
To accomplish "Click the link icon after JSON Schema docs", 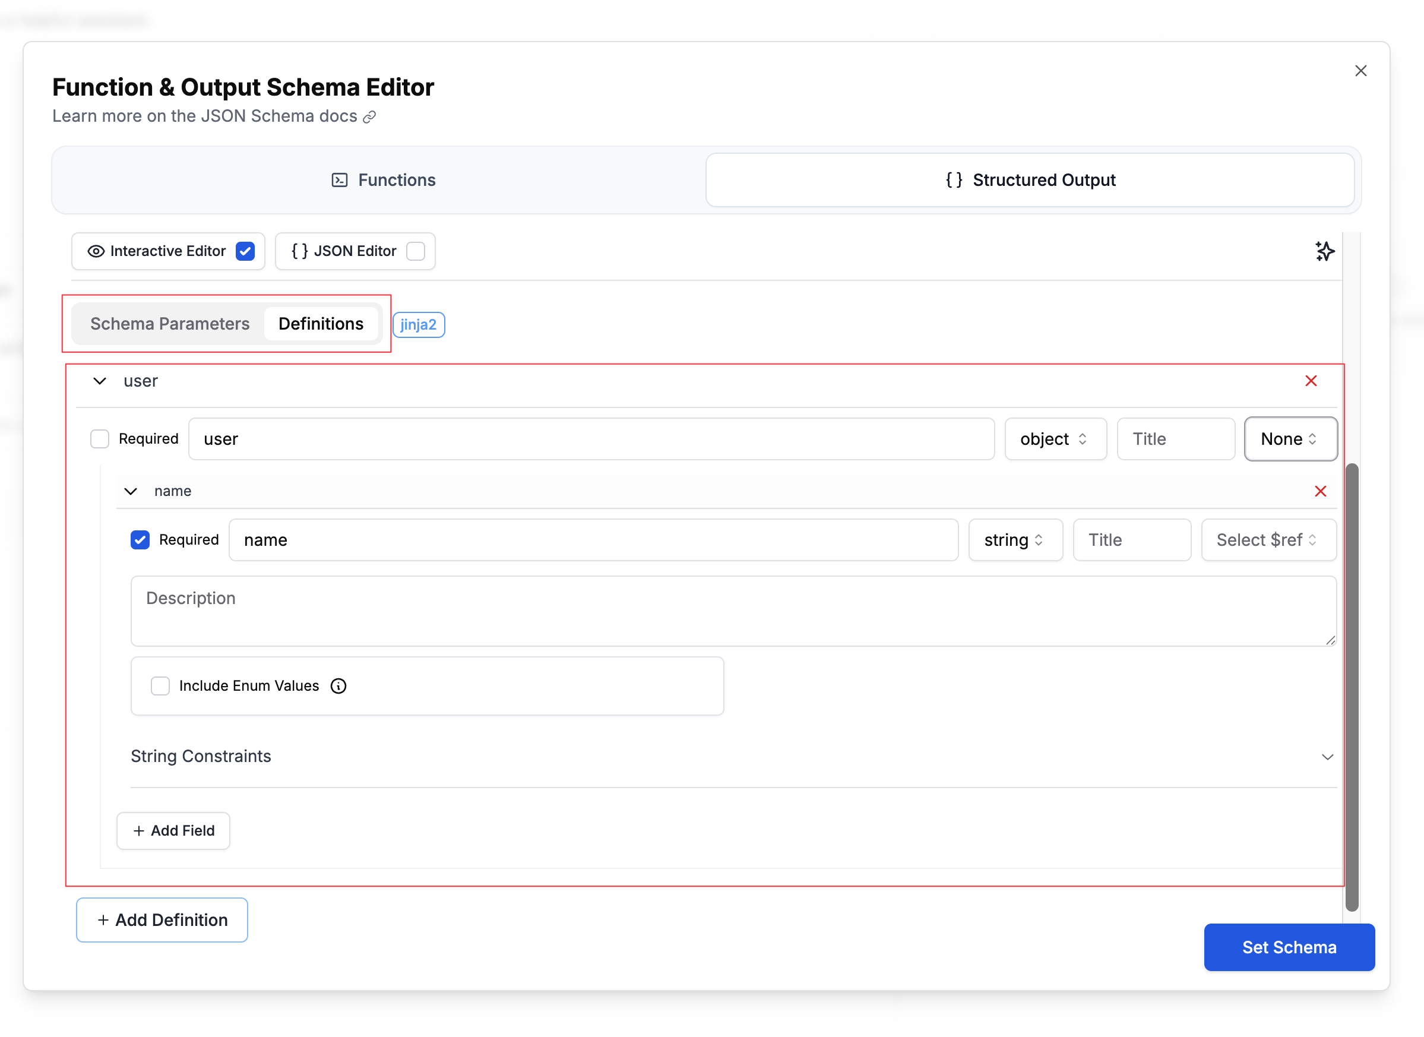I will point(369,117).
